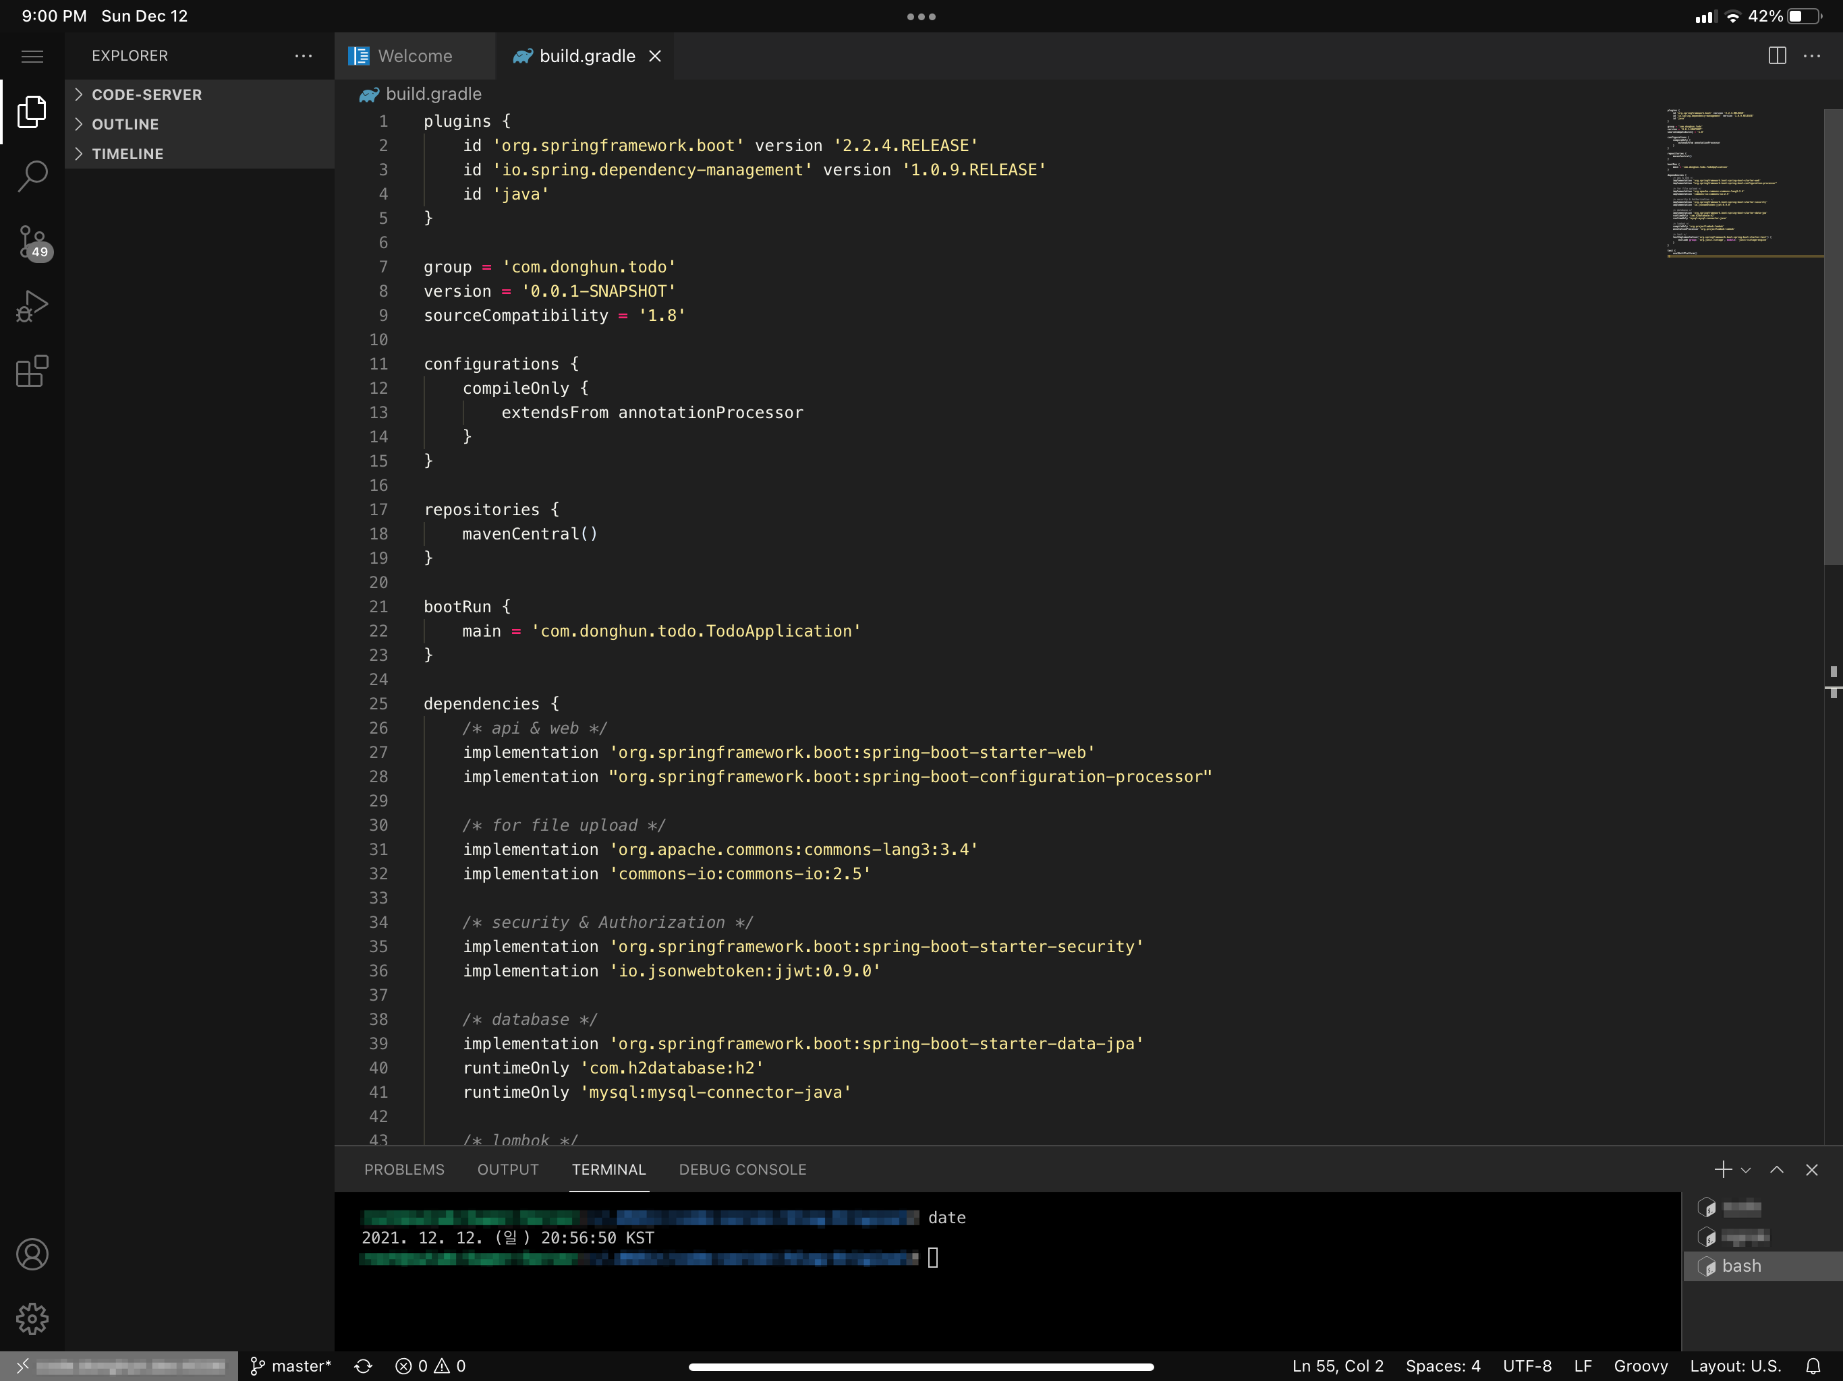Expand the OUTLINE section
The image size is (1843, 1381).
[x=200, y=124]
